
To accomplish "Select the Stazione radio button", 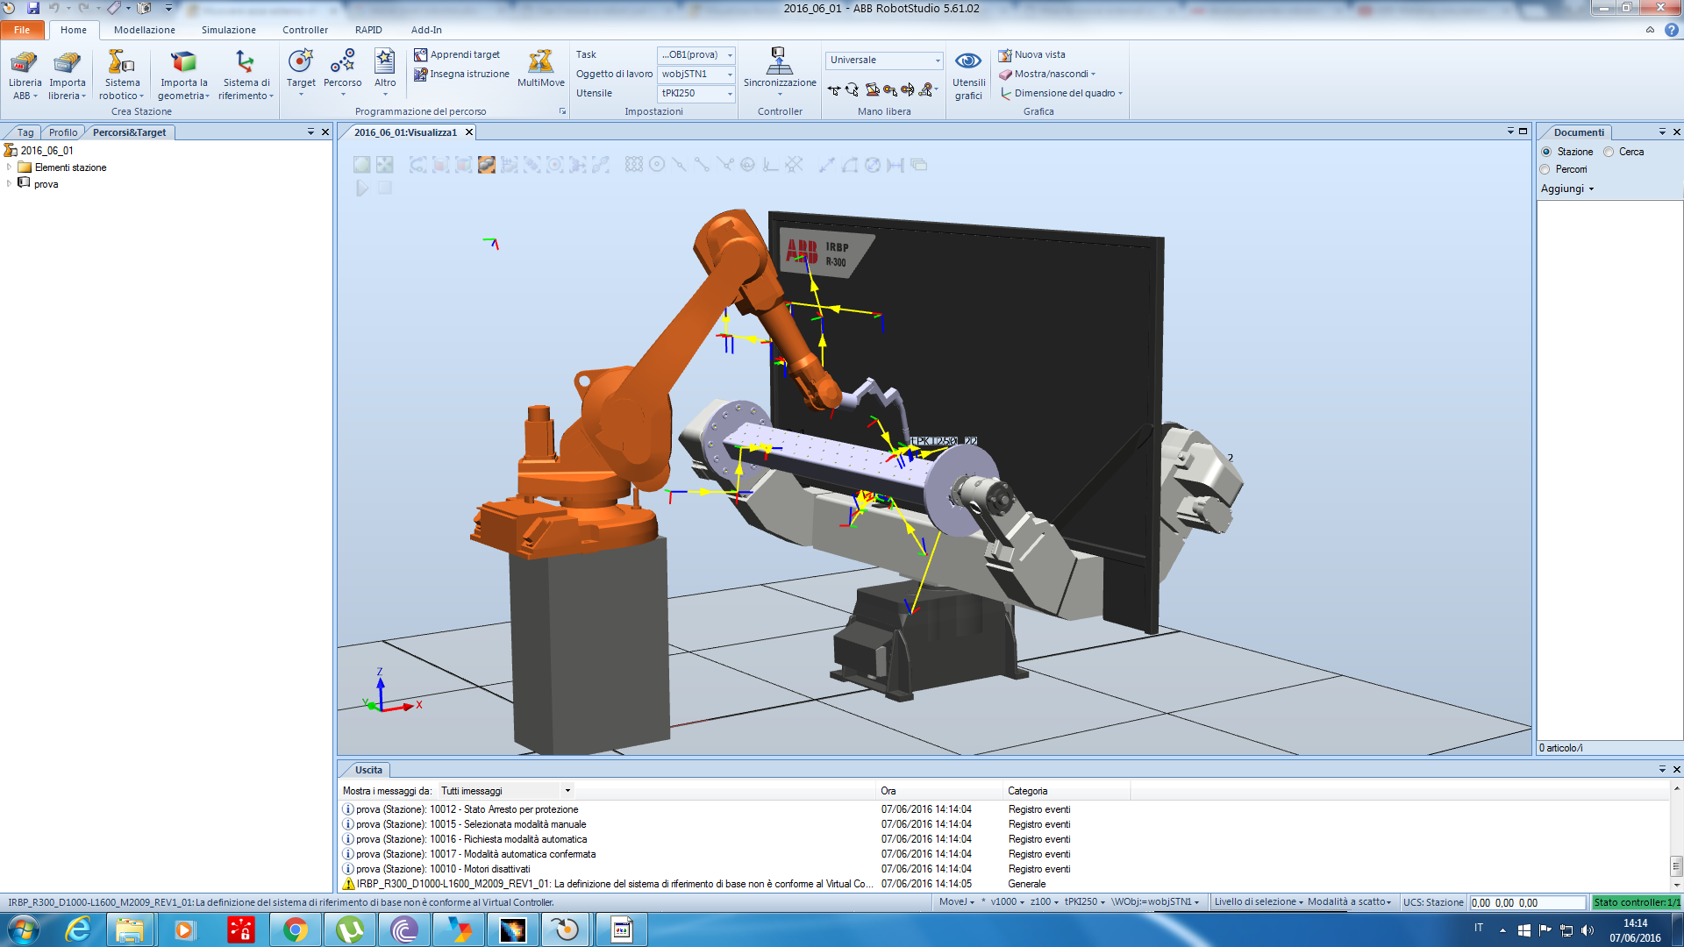I will (x=1546, y=152).
